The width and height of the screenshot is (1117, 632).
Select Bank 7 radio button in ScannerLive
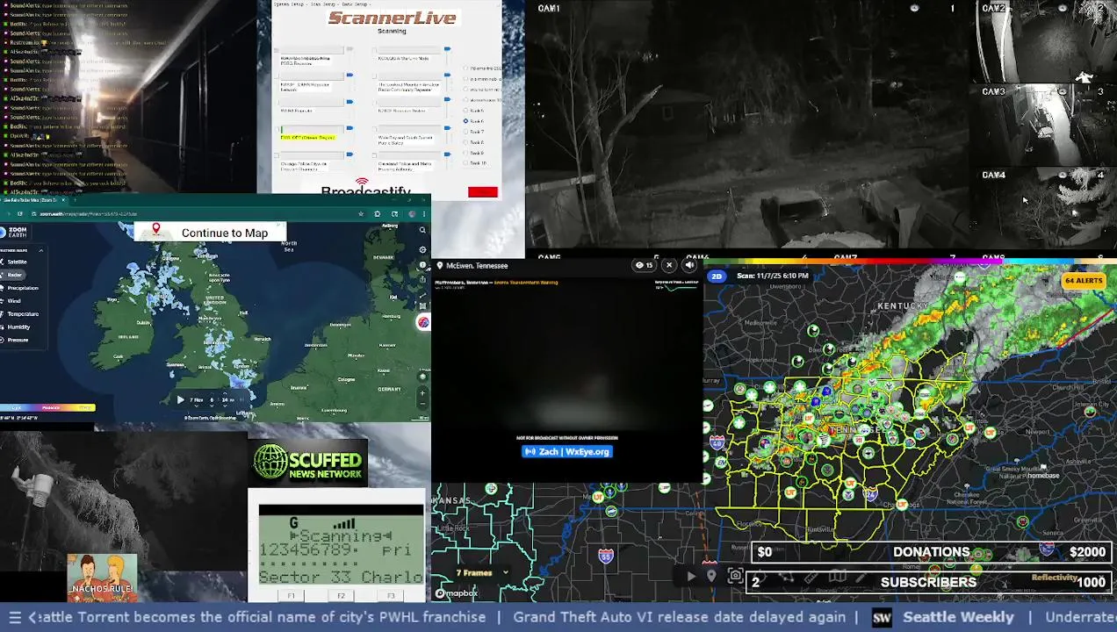pyautogui.click(x=465, y=132)
